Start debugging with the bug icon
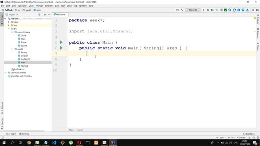This screenshot has height=146, width=260. tap(208, 10)
